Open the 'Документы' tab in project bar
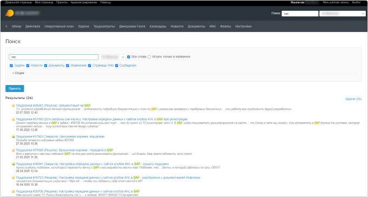This screenshot has width=368, height=197. (x=196, y=27)
